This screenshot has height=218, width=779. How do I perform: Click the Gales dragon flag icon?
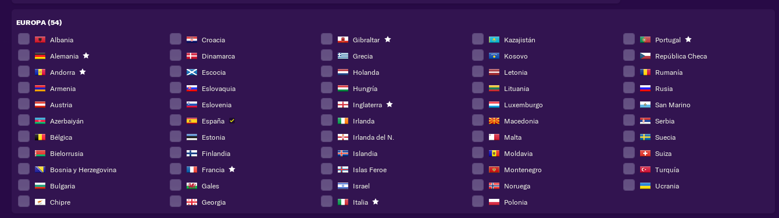click(192, 186)
